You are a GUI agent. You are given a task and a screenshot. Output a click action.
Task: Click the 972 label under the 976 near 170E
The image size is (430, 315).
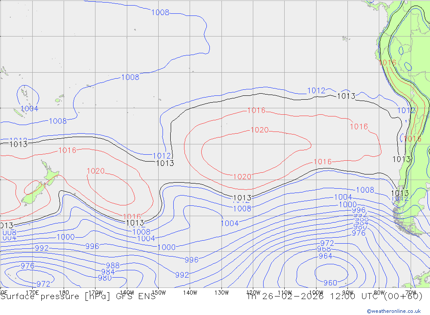[x=43, y=284]
